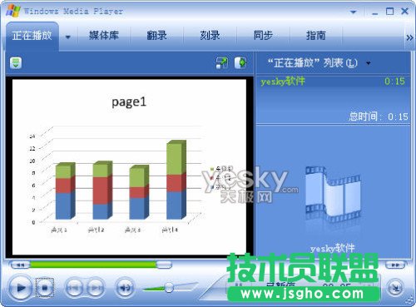Click the 0:15 duration of yesky软件

(x=394, y=82)
